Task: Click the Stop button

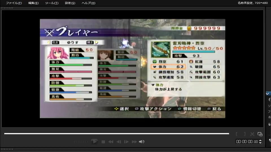Action: tap(103, 142)
